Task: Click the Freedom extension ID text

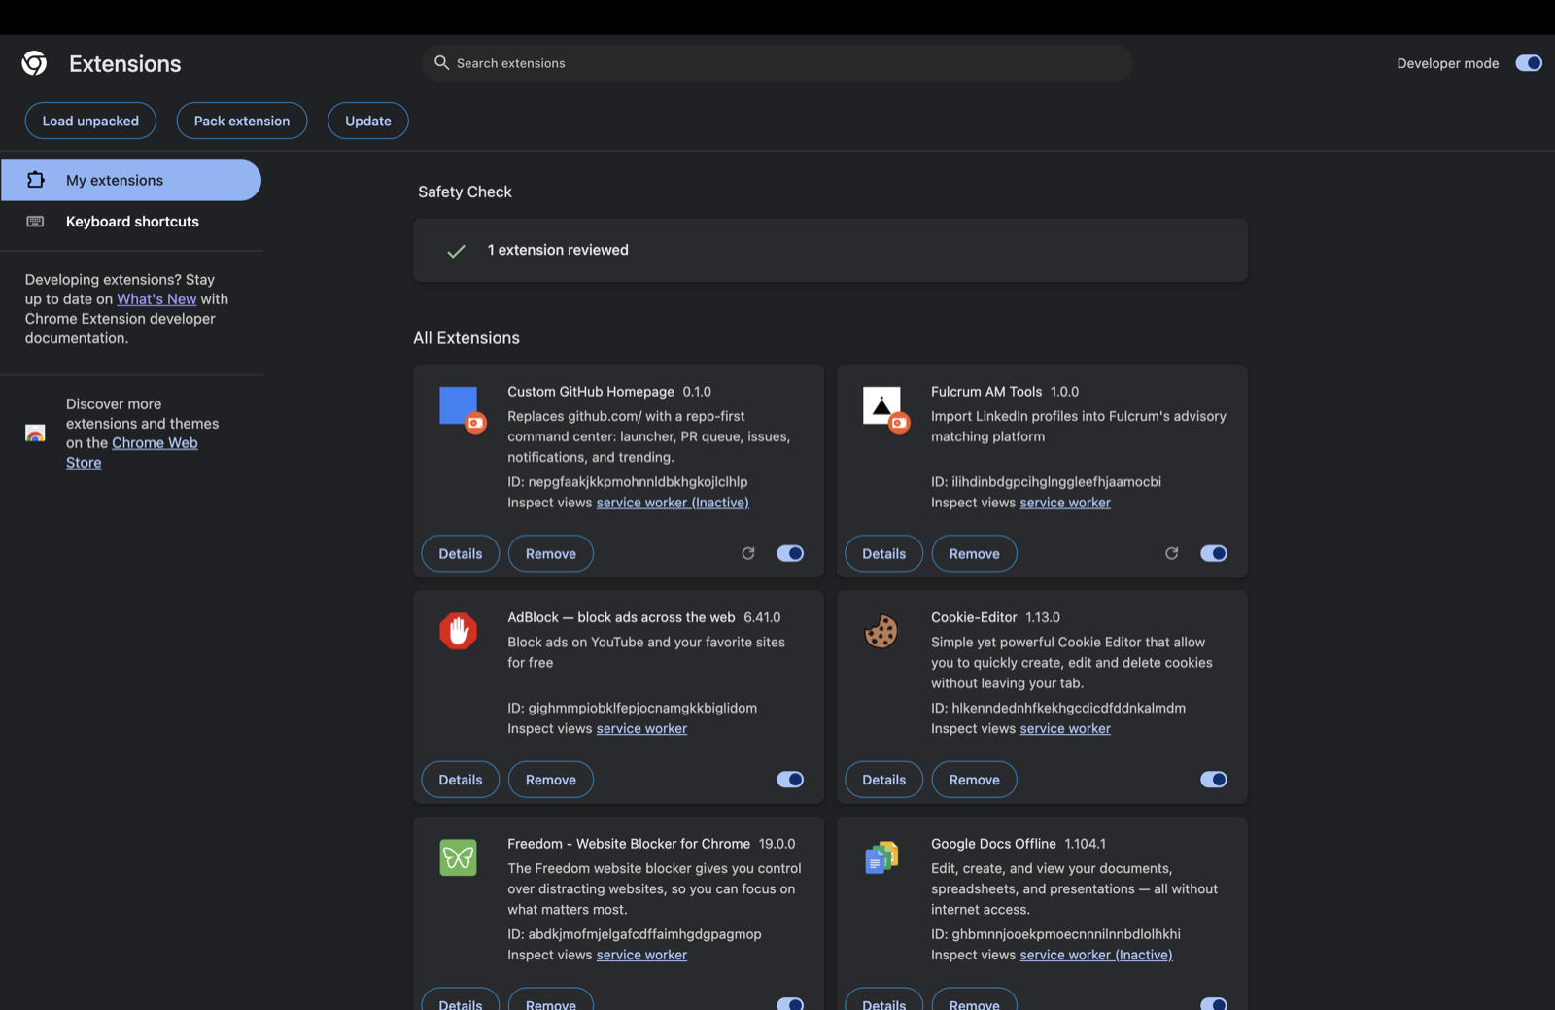Action: click(635, 934)
